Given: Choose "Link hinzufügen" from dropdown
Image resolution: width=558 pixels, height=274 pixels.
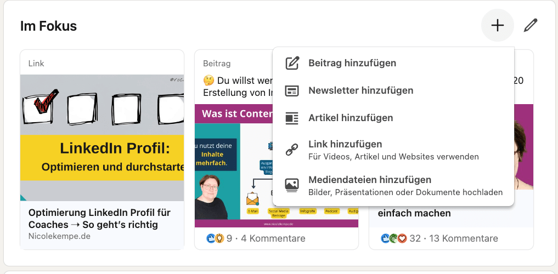Looking at the screenshot, I should pos(345,144).
